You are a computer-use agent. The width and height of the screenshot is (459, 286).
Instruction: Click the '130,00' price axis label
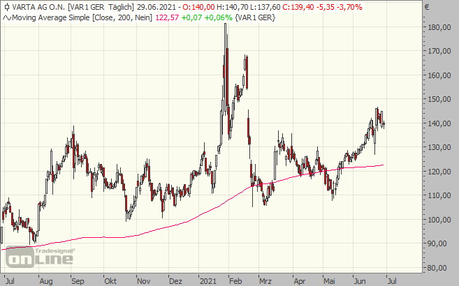tap(439, 147)
